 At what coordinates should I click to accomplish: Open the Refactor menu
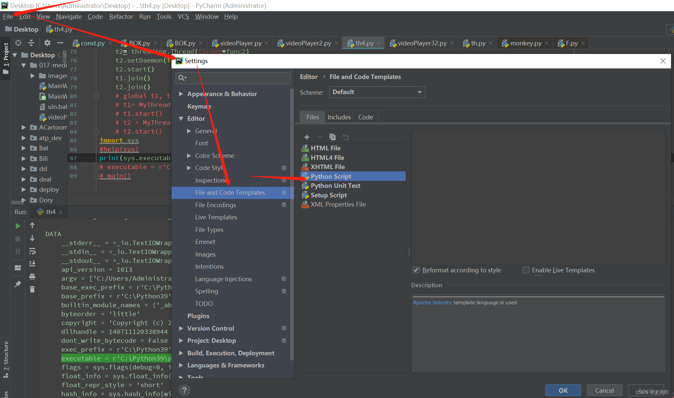[x=121, y=16]
